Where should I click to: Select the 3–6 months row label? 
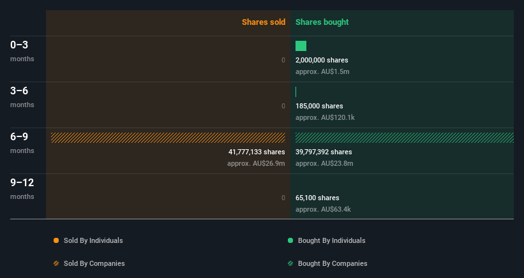22,97
